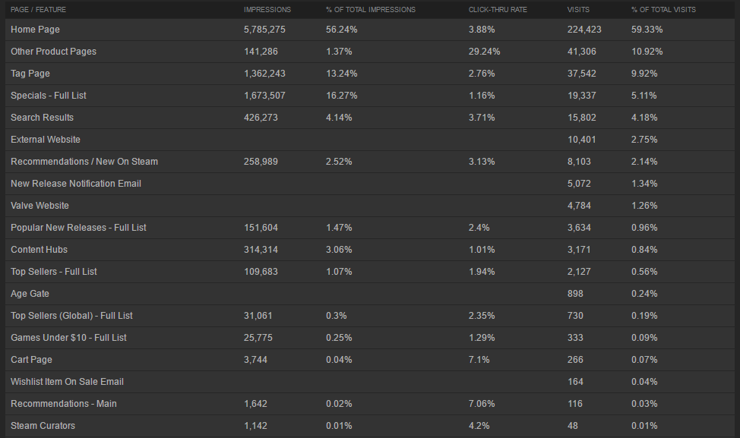Select the % of Total Visits header
Image resolution: width=740 pixels, height=438 pixels.
tap(663, 9)
